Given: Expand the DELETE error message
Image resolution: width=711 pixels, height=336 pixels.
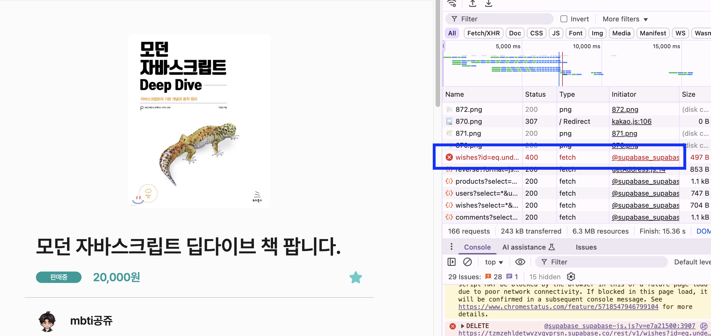Looking at the screenshot, I should tap(462, 326).
